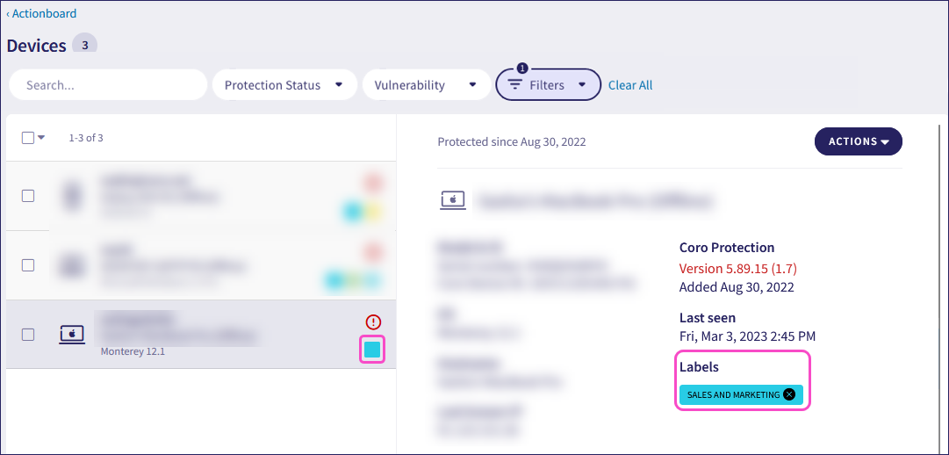Click the red alert icon on Monterey device
This screenshot has width=949, height=455.
[x=373, y=321]
